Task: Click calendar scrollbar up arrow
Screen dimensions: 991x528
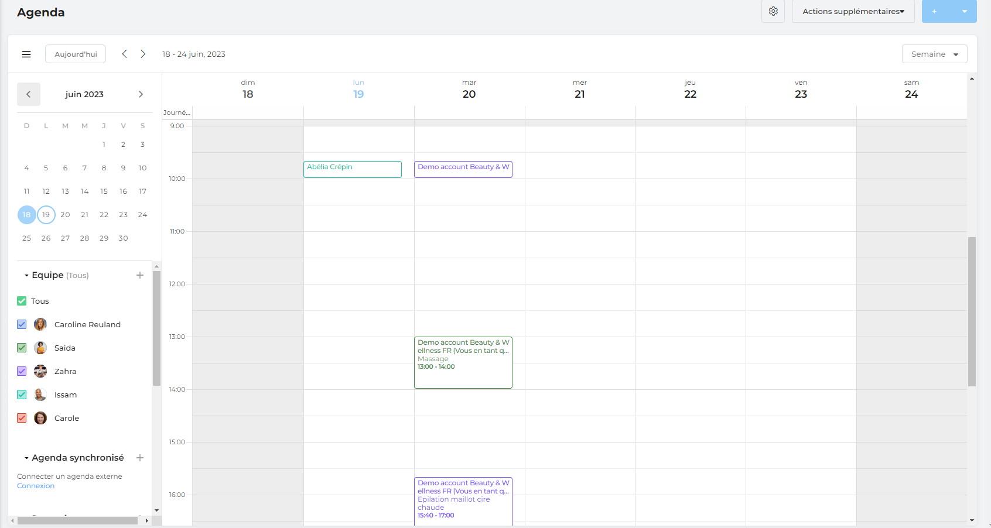Action: (x=972, y=78)
